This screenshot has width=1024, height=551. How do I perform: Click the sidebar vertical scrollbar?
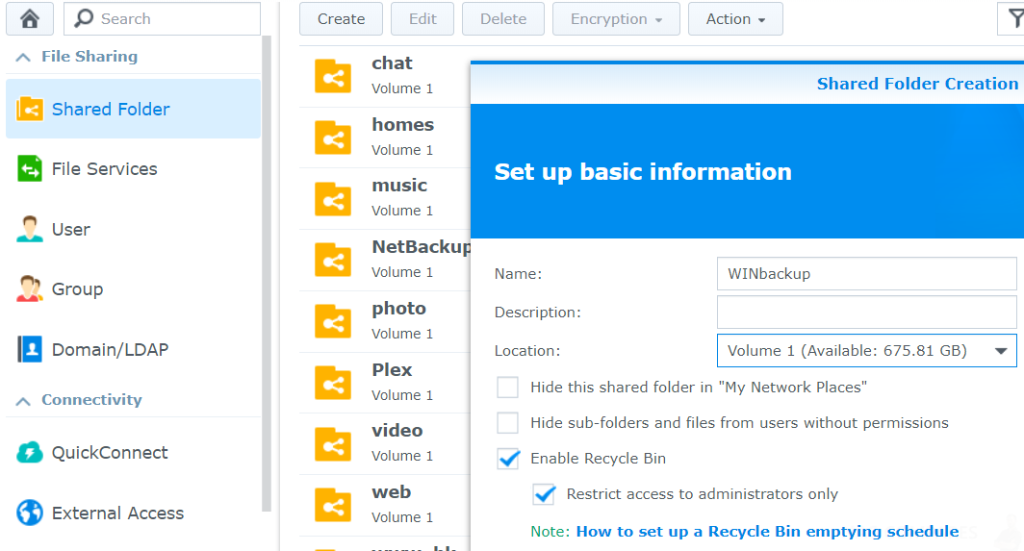[266, 274]
